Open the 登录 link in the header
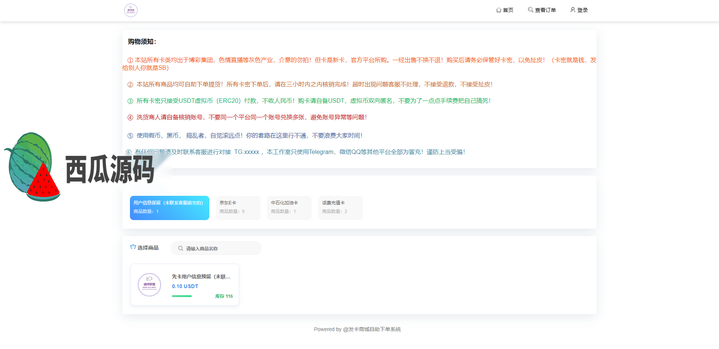 click(x=582, y=10)
